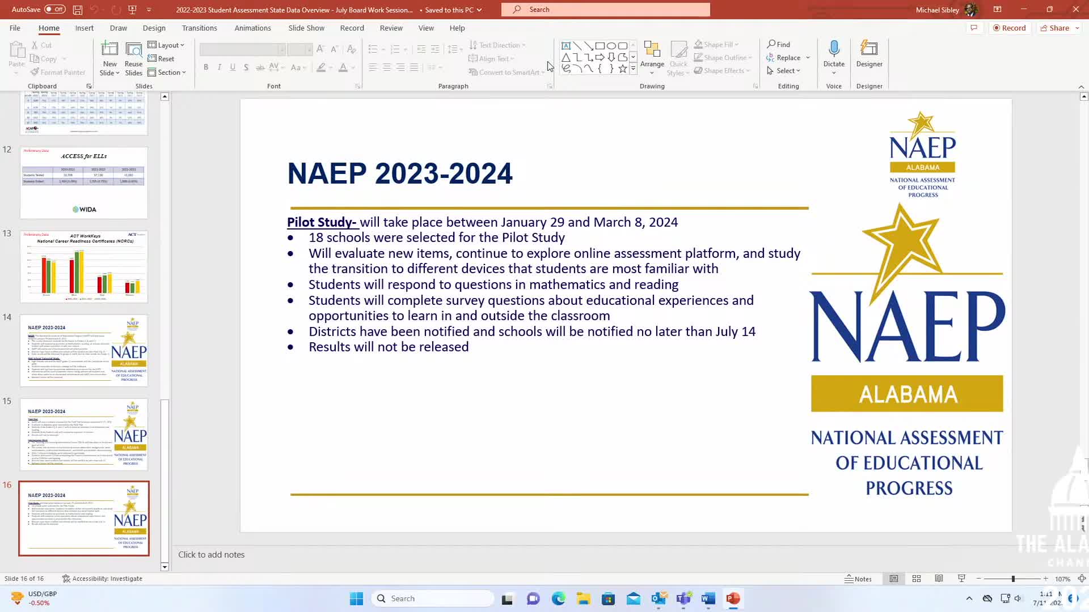
Task: Switch to Animations tab
Action: click(x=252, y=28)
